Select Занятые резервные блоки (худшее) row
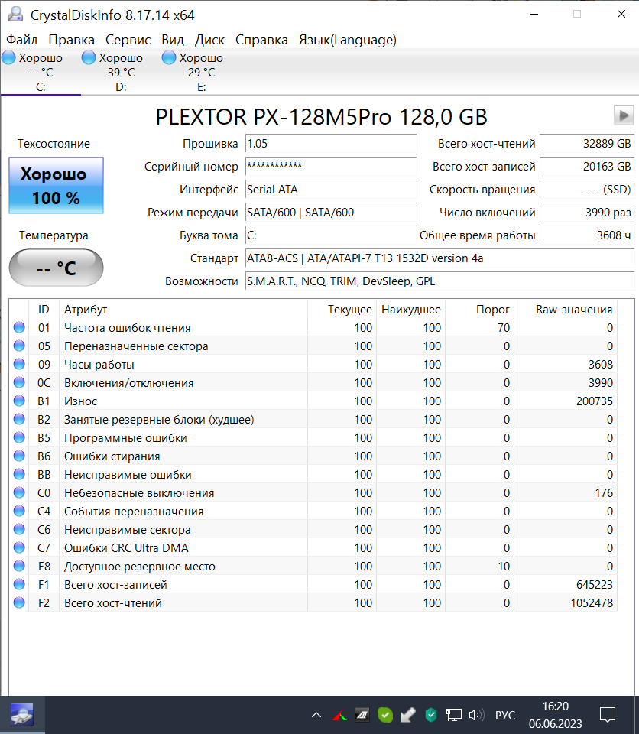The width and height of the screenshot is (639, 734). (x=313, y=420)
